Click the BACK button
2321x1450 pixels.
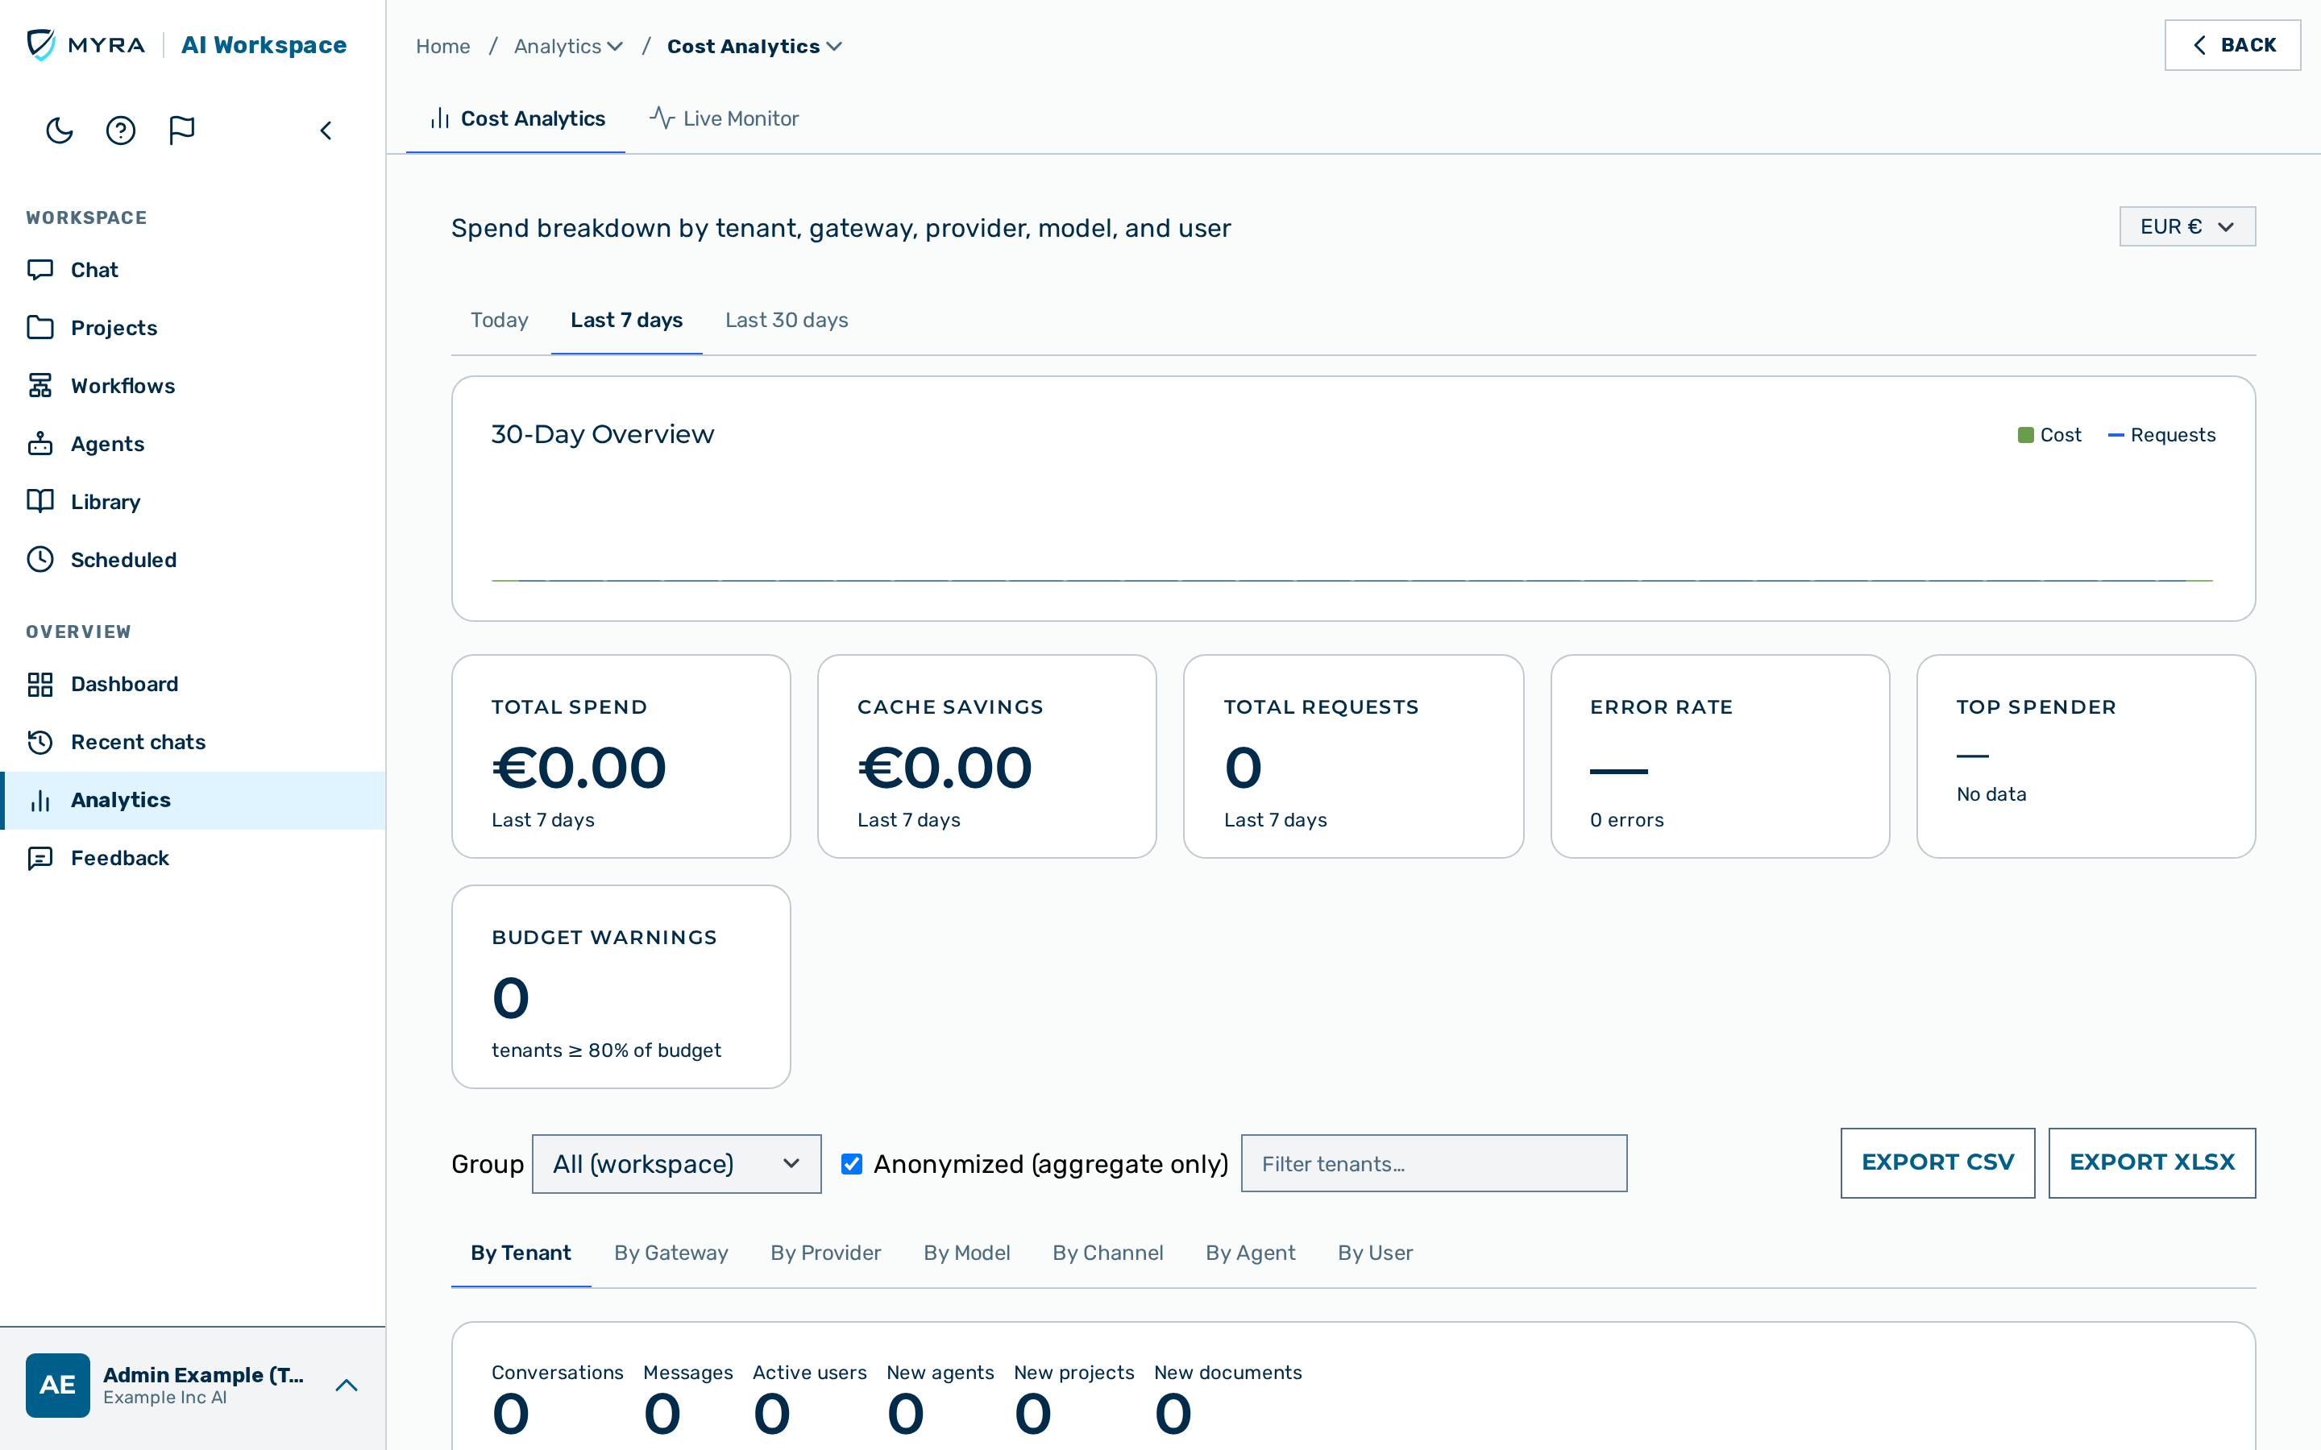tap(2232, 45)
